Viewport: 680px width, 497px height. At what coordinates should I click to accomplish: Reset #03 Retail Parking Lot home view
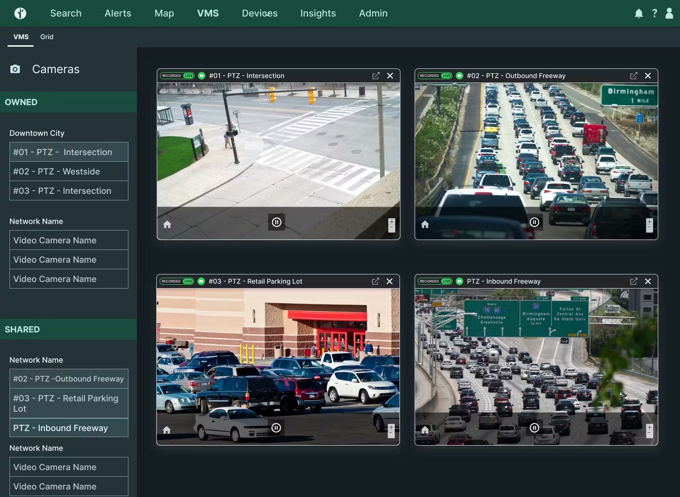[x=167, y=430]
